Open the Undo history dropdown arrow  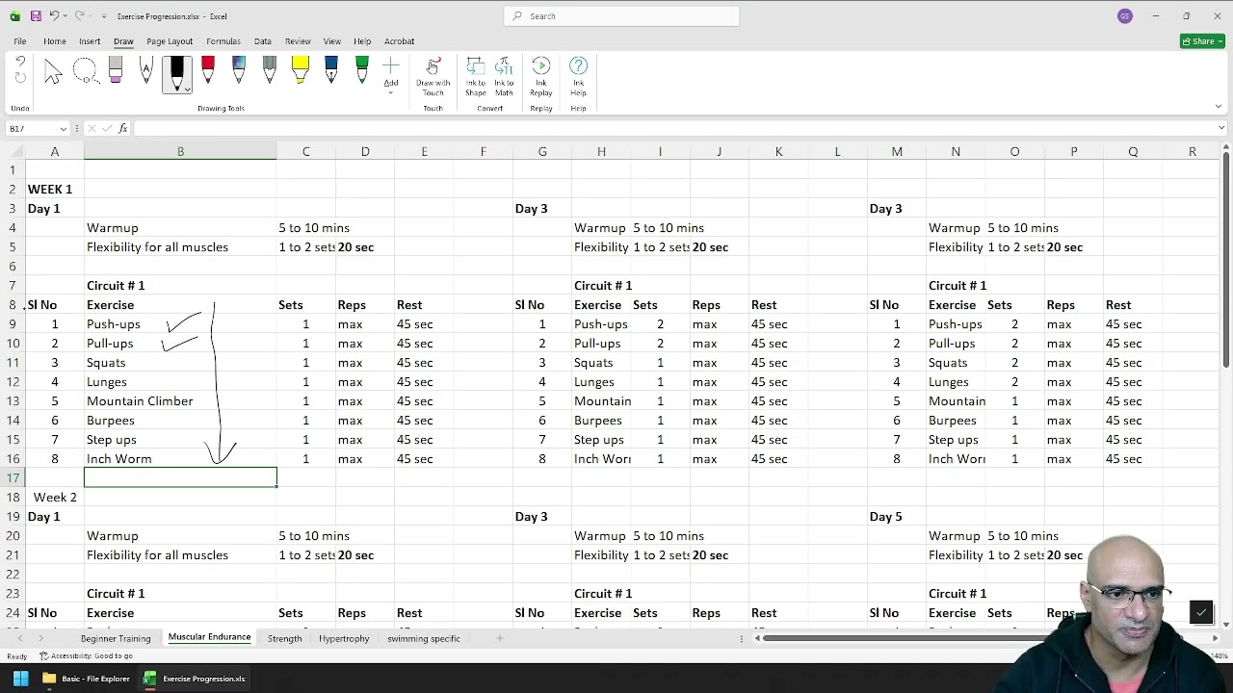click(x=66, y=16)
